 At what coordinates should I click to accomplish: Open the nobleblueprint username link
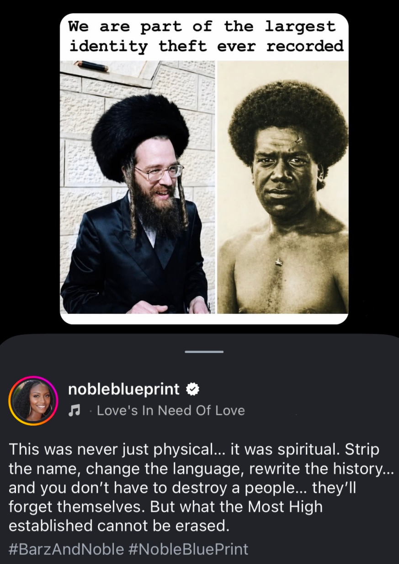pos(124,389)
